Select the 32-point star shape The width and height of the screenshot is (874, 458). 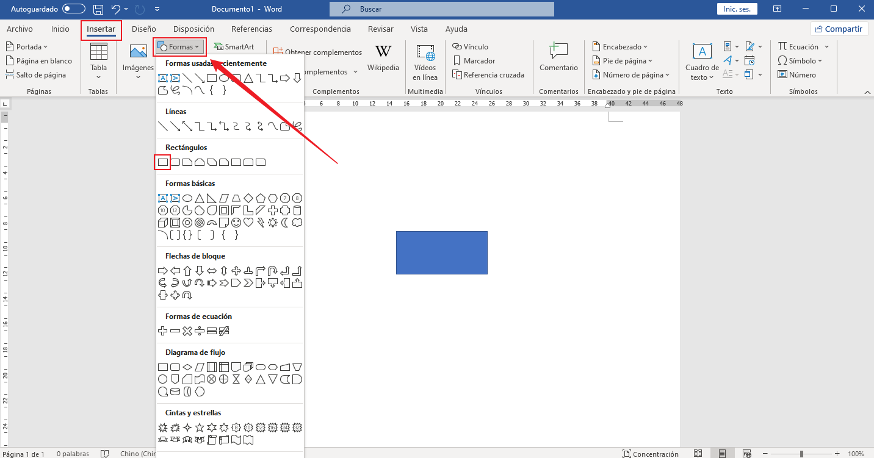pos(297,428)
